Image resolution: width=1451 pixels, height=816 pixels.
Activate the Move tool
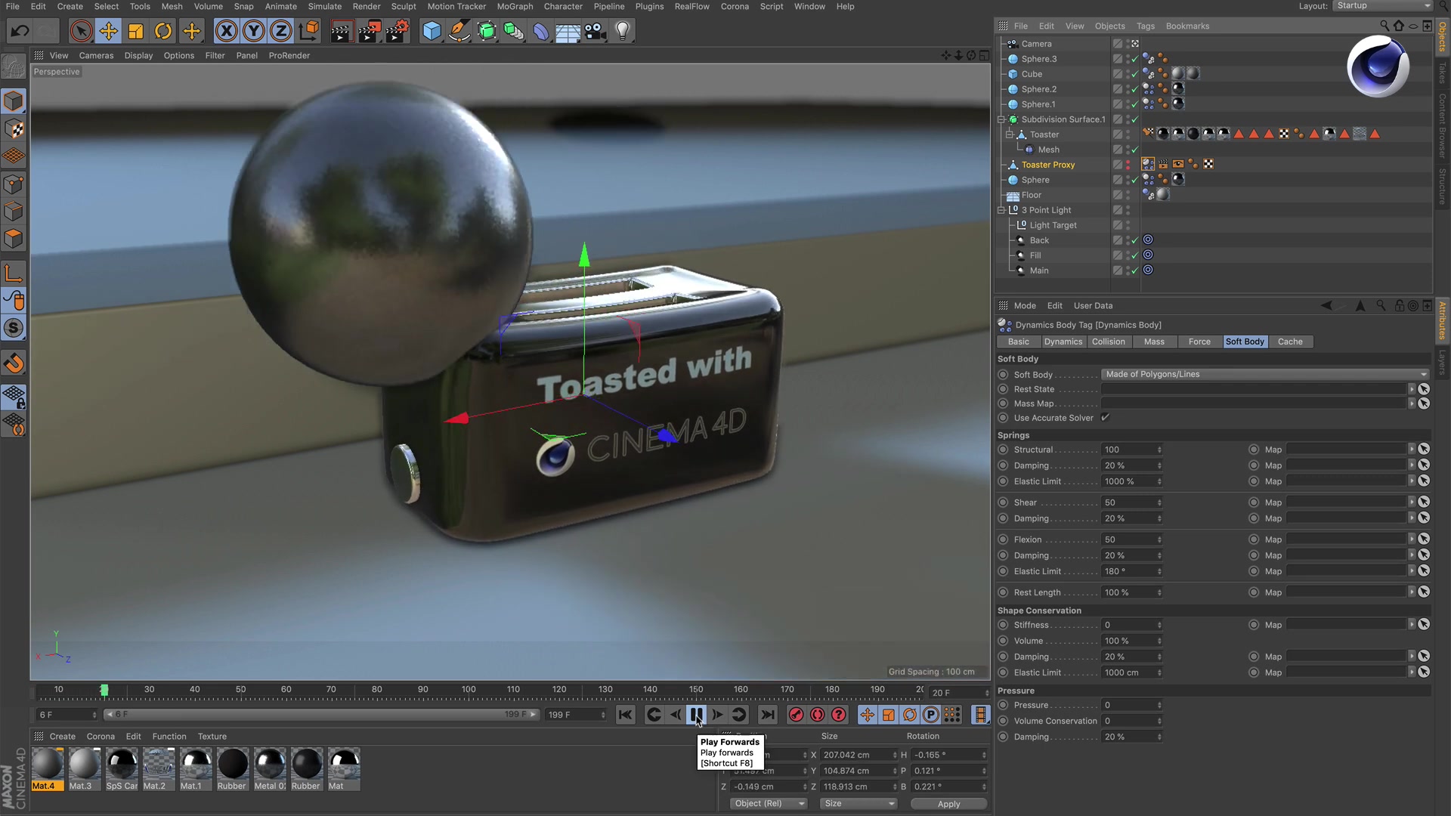coord(108,31)
